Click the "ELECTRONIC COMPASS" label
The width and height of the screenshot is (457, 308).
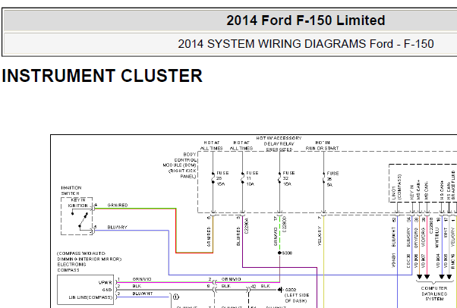71,267
